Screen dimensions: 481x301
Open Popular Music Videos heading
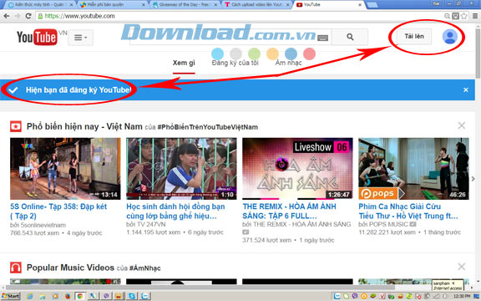[x=70, y=268]
